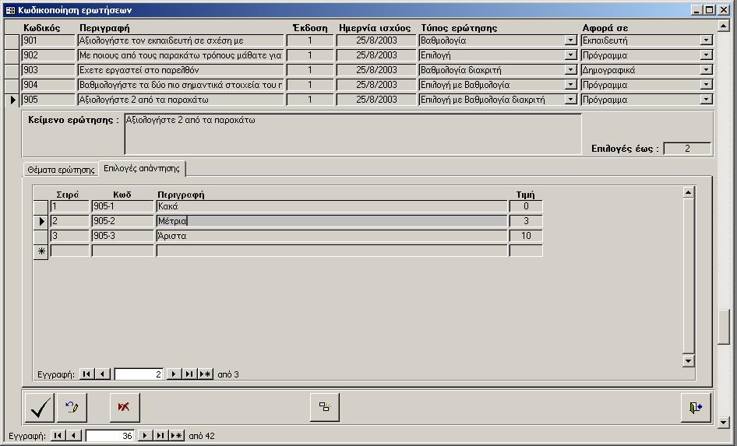Click the main form vertical scrollbar thumb
This screenshot has height=446, width=737.
point(724,327)
